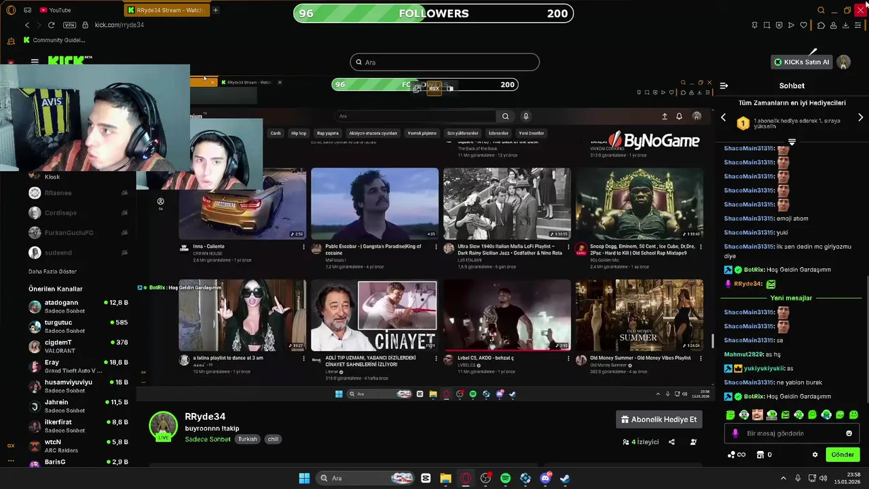Image resolution: width=869 pixels, height=489 pixels.
Task: Click the follow user icon beside share
Action: coord(693,442)
